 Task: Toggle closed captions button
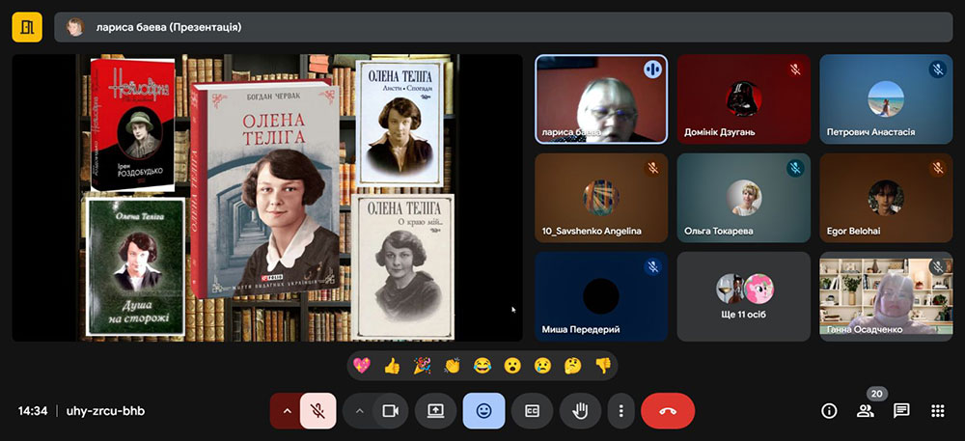pos(532,410)
